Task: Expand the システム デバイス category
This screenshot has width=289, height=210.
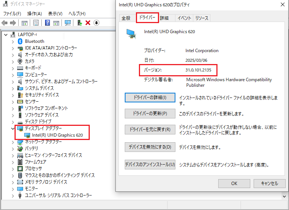Action: pos(13,89)
